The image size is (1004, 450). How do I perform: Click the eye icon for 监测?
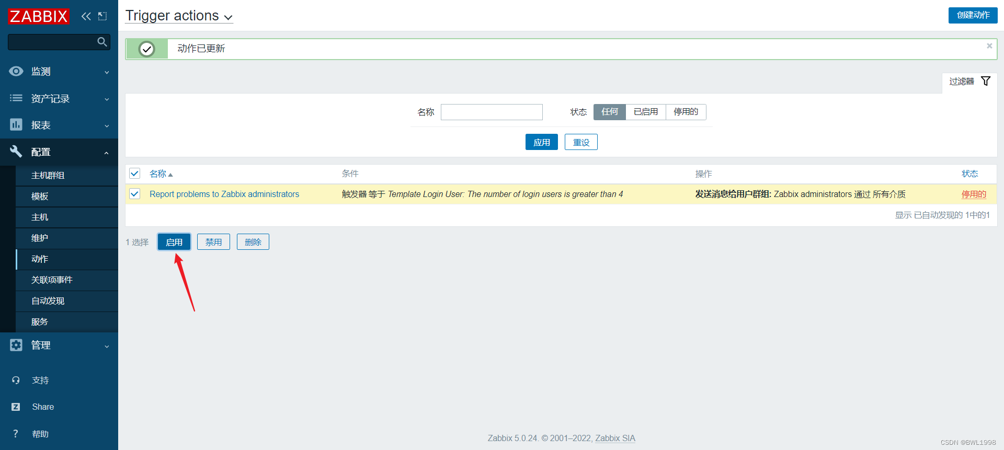pos(16,71)
